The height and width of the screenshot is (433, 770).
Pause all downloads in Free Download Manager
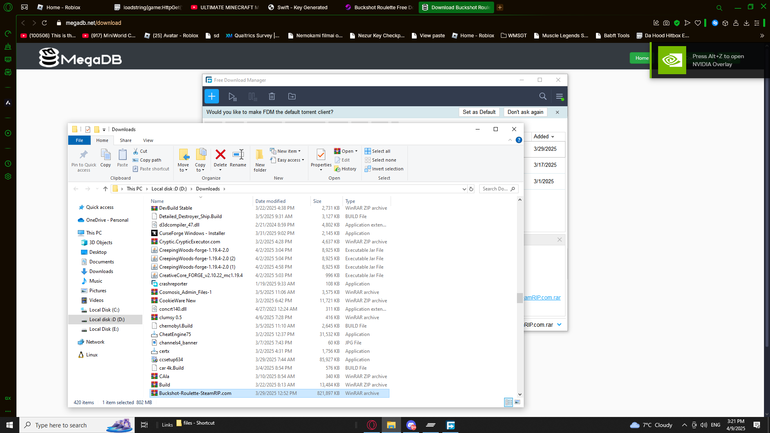click(x=253, y=96)
